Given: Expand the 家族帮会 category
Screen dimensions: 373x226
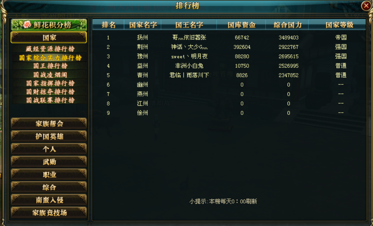Looking at the screenshot, I should point(49,124).
